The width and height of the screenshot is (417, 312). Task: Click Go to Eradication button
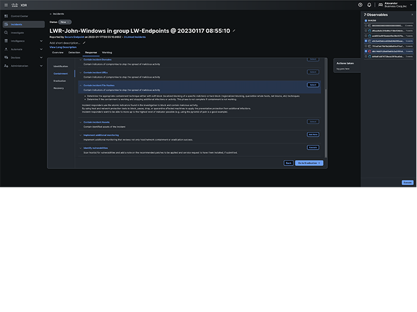click(x=309, y=163)
